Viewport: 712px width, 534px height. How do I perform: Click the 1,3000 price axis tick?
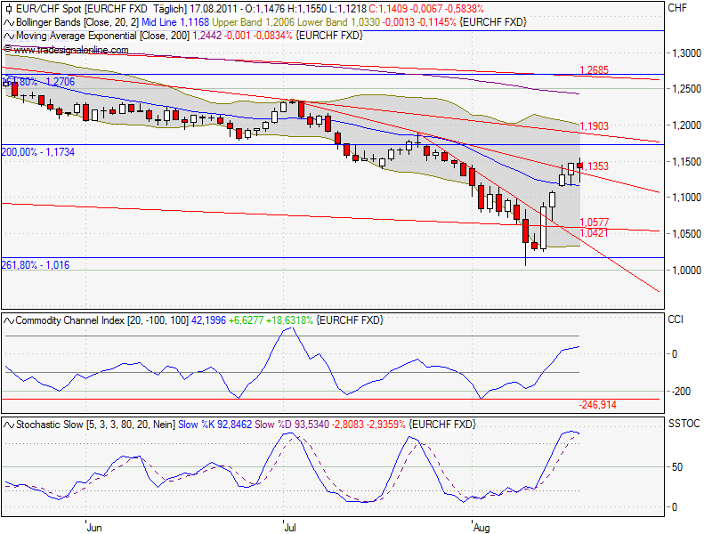pyautogui.click(x=686, y=53)
